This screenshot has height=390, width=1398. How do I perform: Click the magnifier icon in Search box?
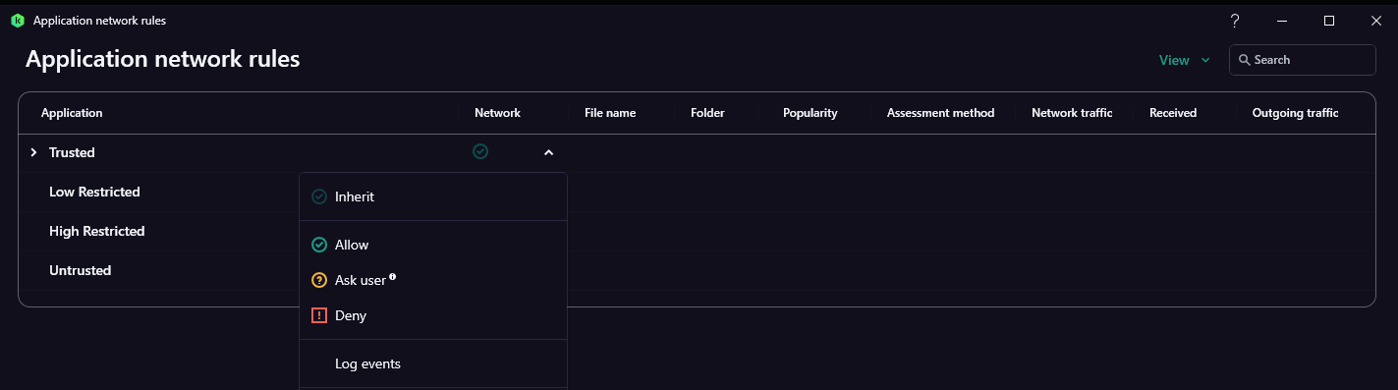[x=1245, y=60]
